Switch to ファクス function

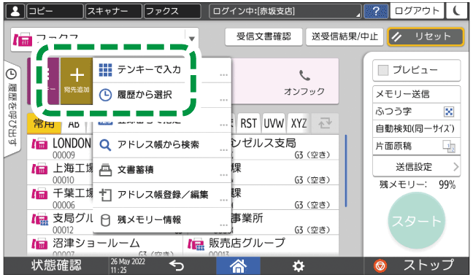[x=172, y=12]
